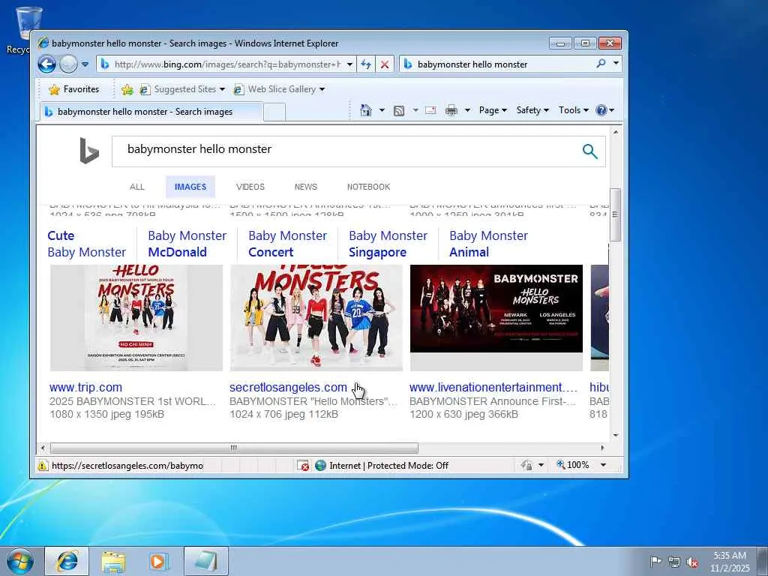Open the Tools menu

click(x=573, y=110)
